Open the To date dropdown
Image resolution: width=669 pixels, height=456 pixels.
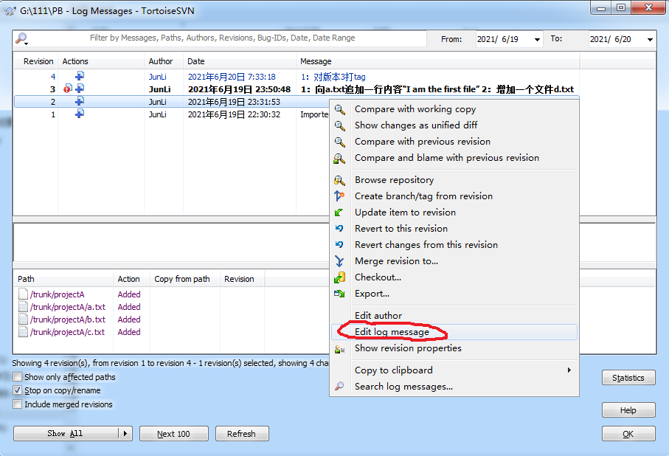click(650, 39)
